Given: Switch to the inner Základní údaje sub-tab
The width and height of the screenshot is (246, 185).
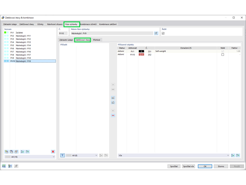Looking at the screenshot, I should (x=66, y=40).
